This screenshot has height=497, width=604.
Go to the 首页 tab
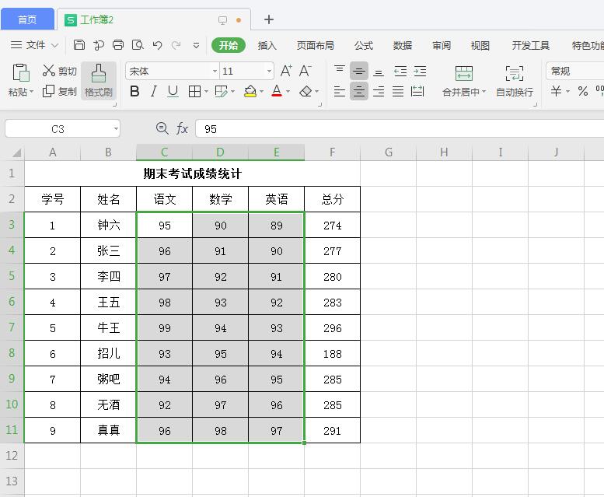pos(27,19)
